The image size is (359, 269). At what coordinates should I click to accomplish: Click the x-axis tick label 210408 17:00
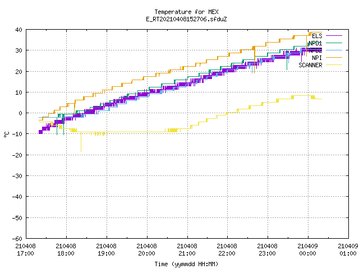25,250
